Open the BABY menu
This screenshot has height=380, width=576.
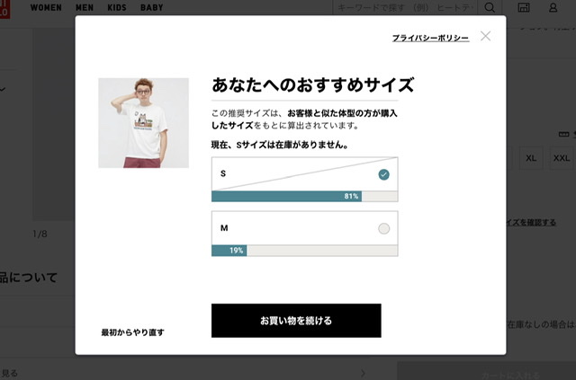coord(152,7)
